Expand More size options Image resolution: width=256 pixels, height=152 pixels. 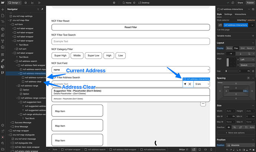tap(235, 133)
